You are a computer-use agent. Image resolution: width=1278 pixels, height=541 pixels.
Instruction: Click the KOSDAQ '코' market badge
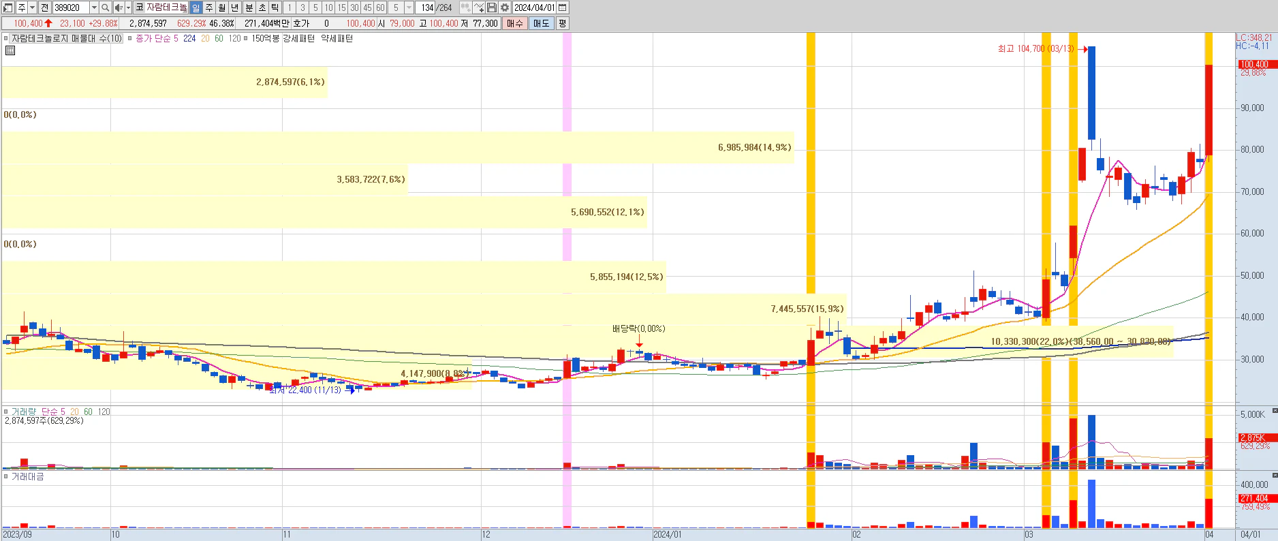tap(139, 7)
